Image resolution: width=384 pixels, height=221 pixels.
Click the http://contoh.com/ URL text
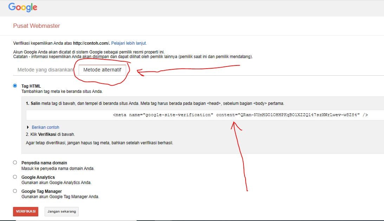91,43
